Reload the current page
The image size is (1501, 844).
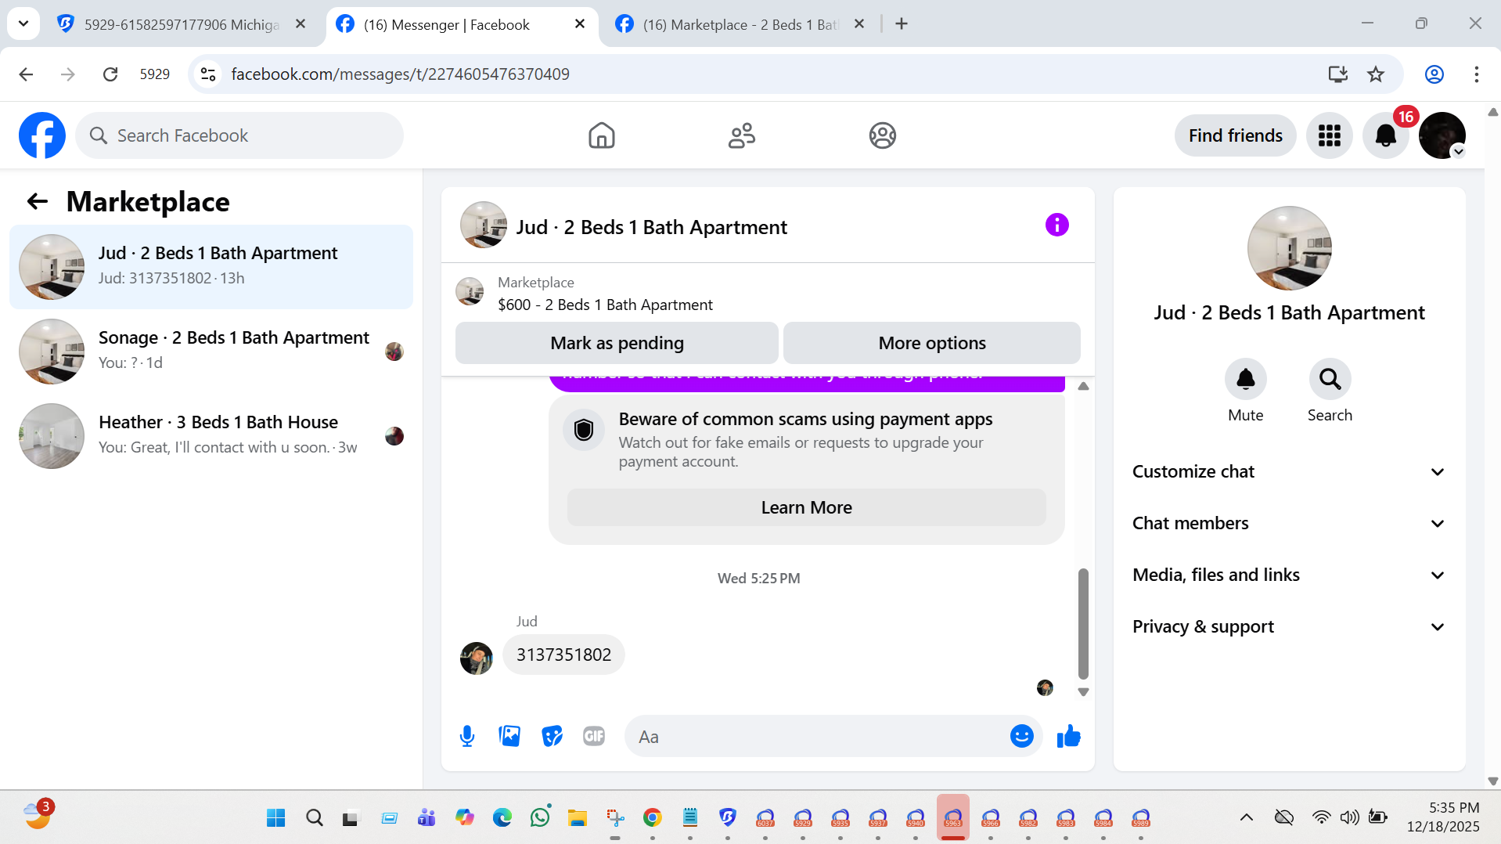coord(110,74)
